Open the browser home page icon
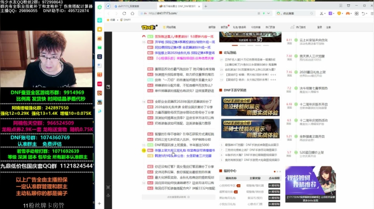The image size is (374, 209). tap(132, 13)
